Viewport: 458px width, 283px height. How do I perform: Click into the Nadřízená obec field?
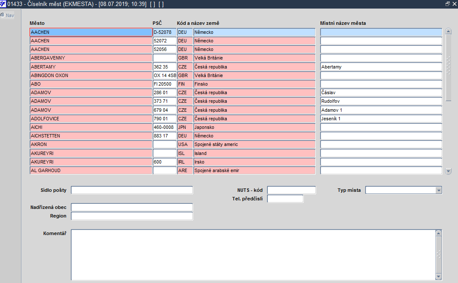[x=132, y=208]
